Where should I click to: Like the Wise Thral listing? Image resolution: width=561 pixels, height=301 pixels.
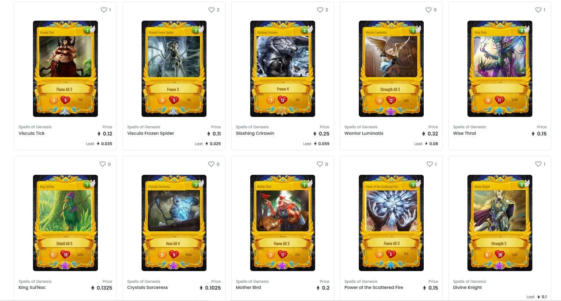pos(538,10)
